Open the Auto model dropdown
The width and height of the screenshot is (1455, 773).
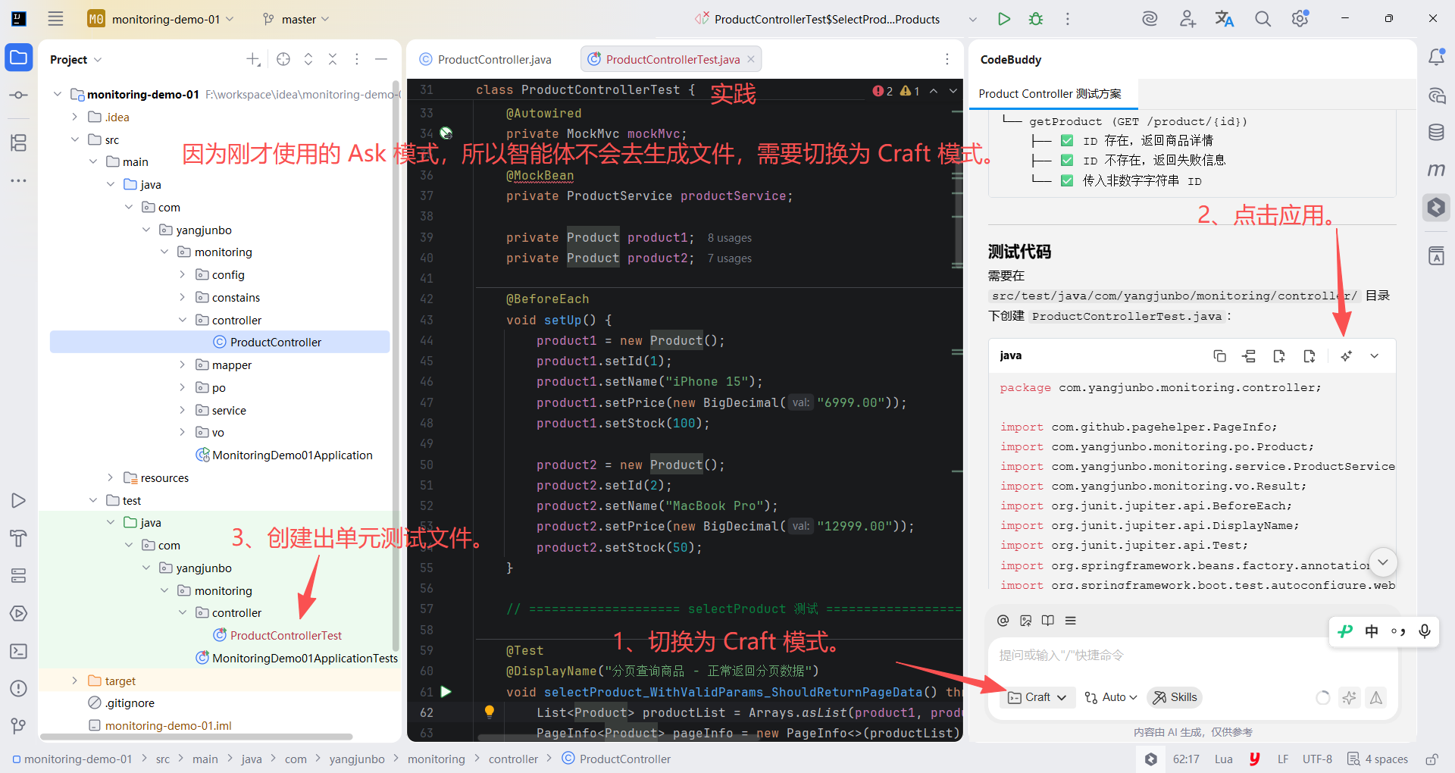click(1111, 697)
